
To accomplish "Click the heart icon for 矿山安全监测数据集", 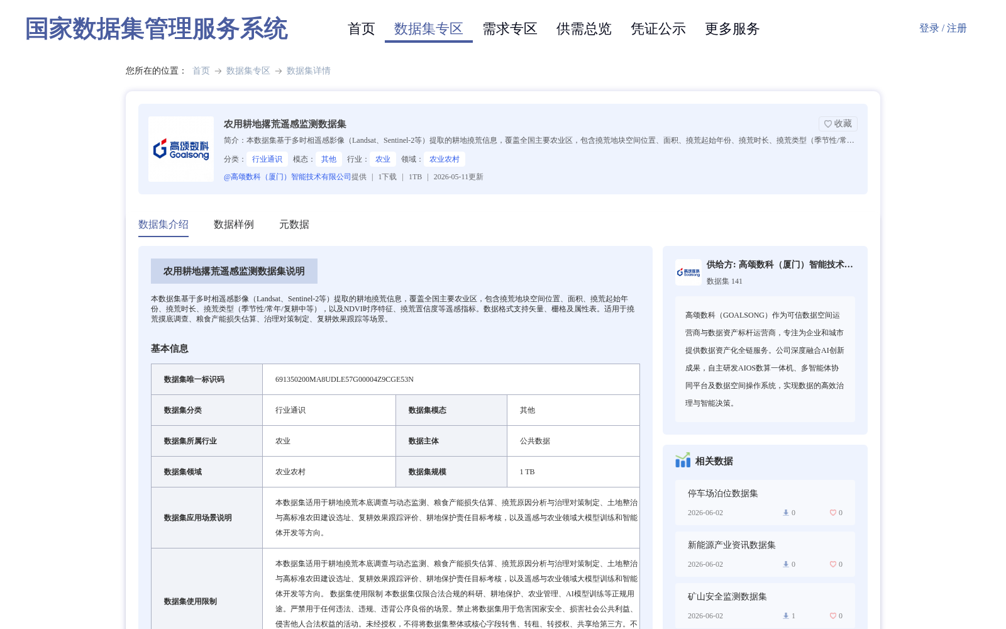I will tap(833, 616).
